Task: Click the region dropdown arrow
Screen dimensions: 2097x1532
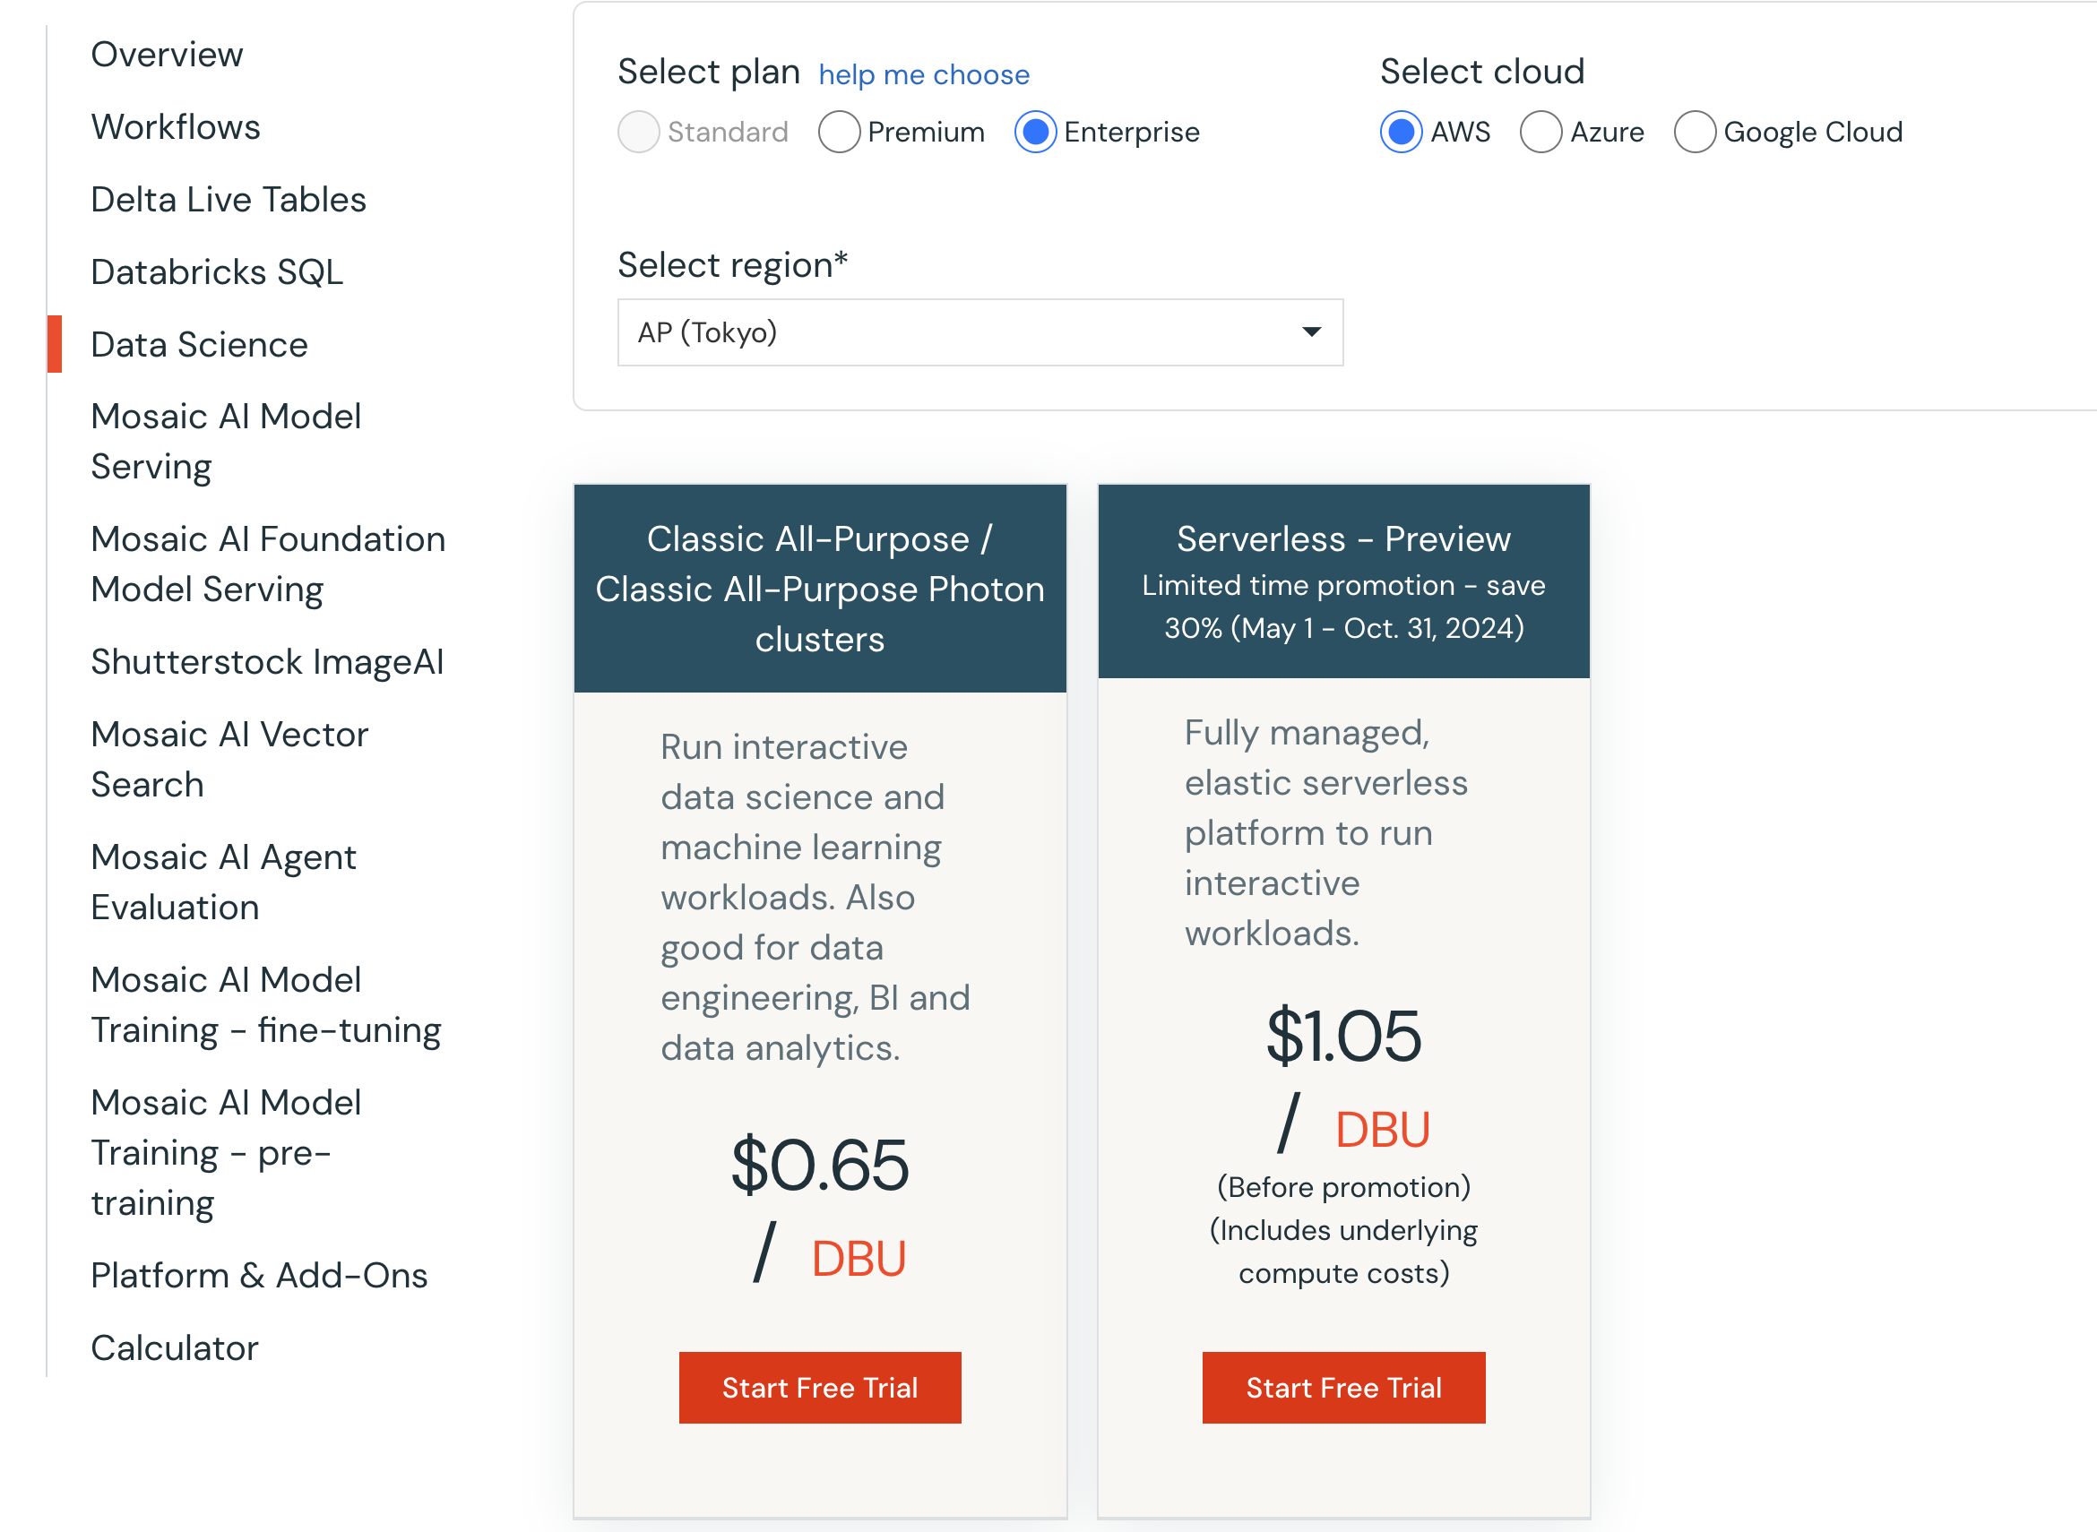Action: (1310, 332)
